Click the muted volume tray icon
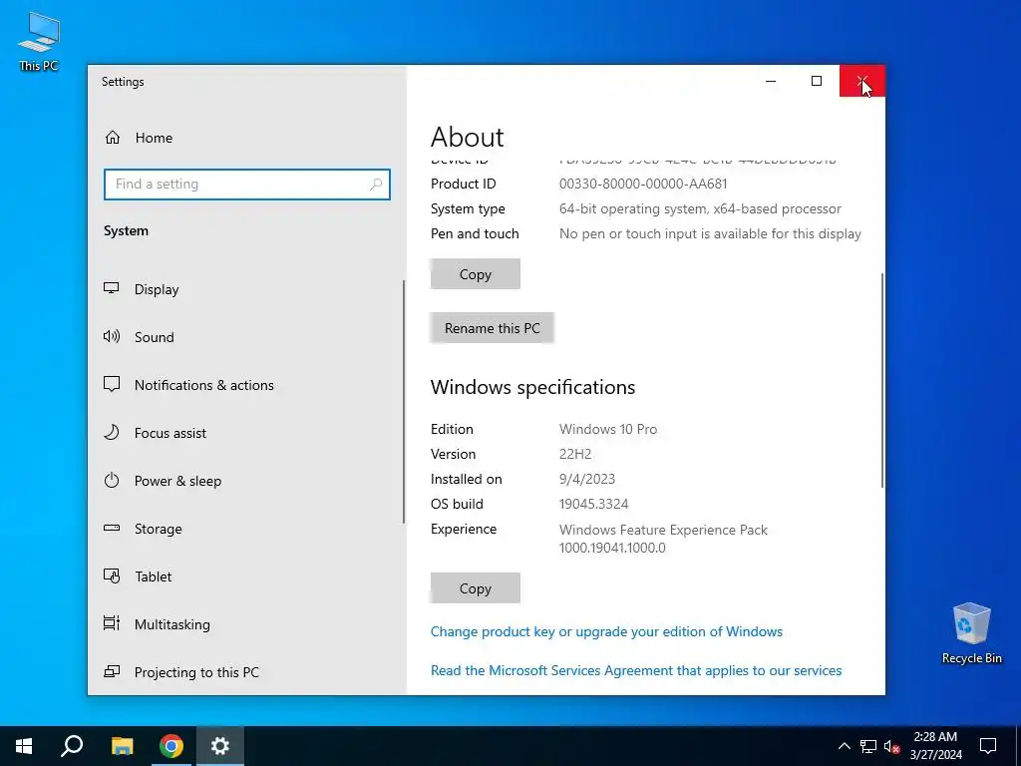Viewport: 1021px width, 766px height. [892, 746]
